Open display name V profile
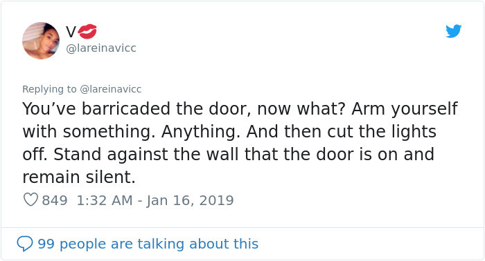 [71, 32]
